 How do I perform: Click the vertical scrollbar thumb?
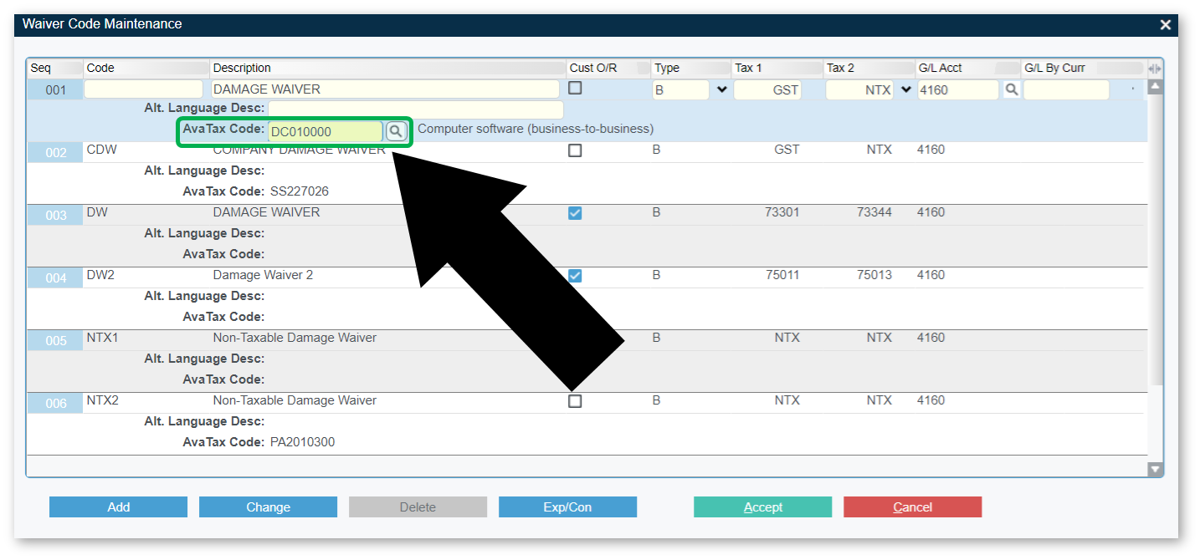point(1156,238)
